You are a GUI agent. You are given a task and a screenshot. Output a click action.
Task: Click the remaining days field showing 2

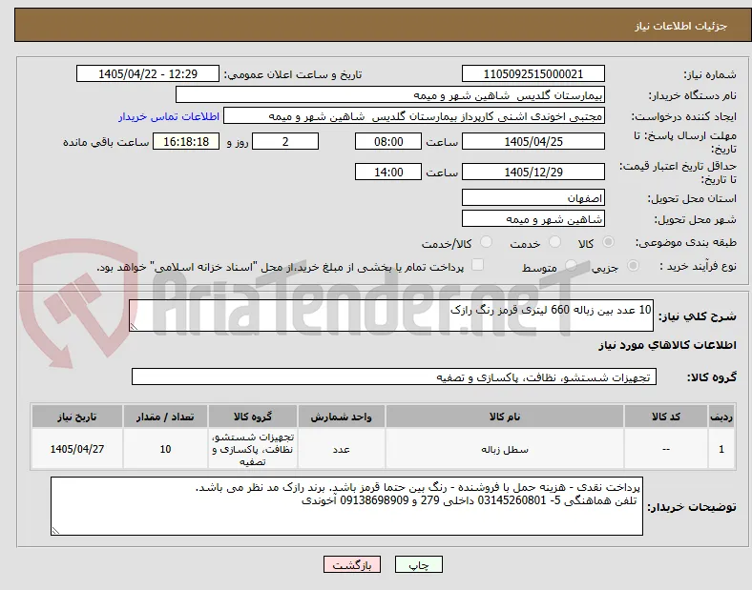tap(285, 142)
